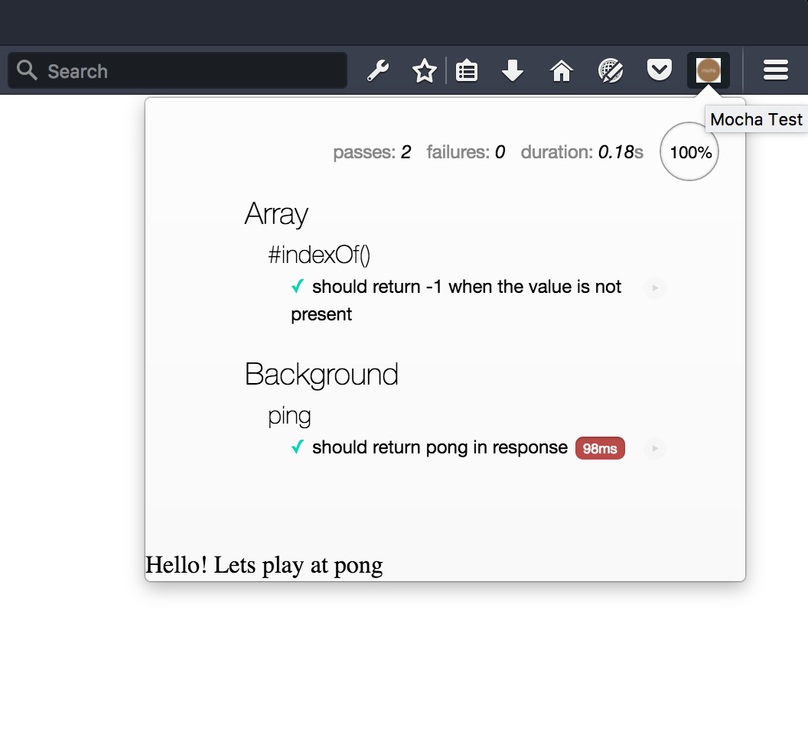Save page to Pocket
Screen dimensions: 808x731
659,70
